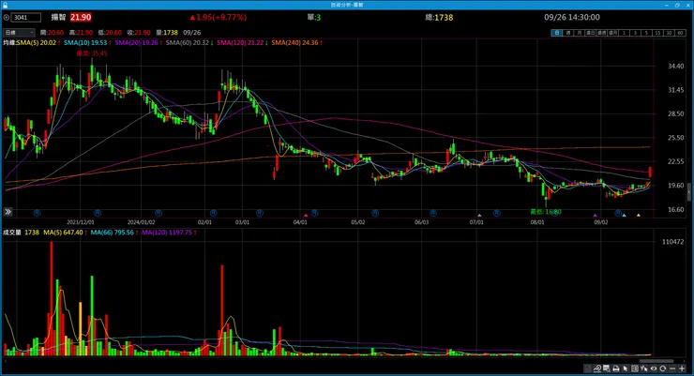Click the vertical slider handle on right edge
This screenshot has height=376, width=694.
pos(688,192)
